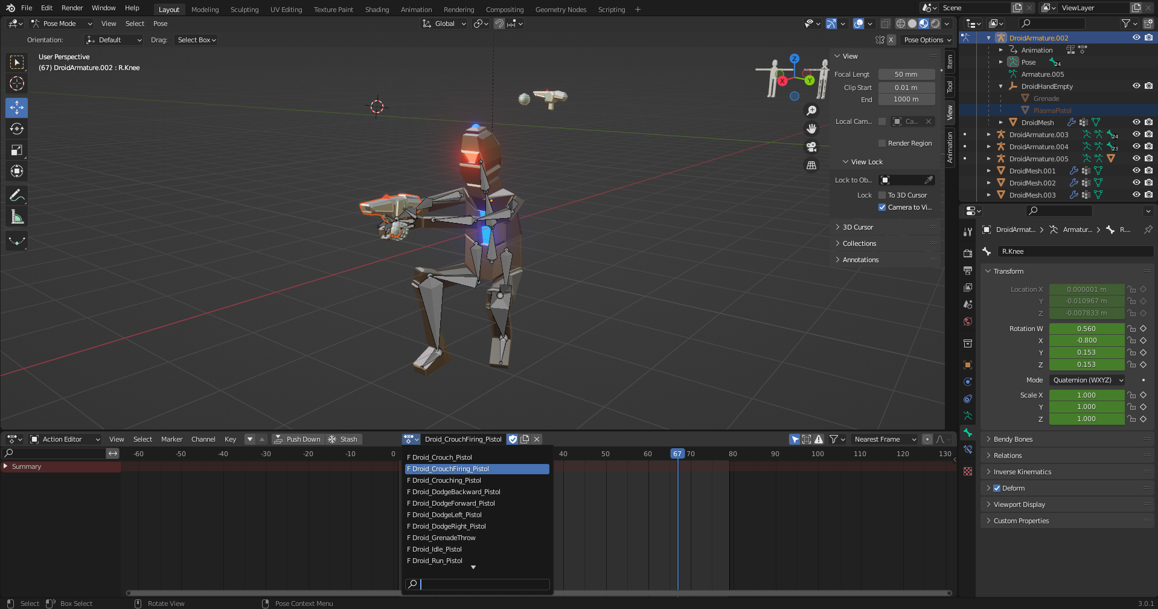Open the Drag Select Box dropdown
The width and height of the screenshot is (1158, 609).
click(x=196, y=40)
